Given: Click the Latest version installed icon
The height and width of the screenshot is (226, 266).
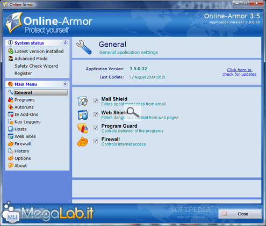Looking at the screenshot, I should point(11,51).
